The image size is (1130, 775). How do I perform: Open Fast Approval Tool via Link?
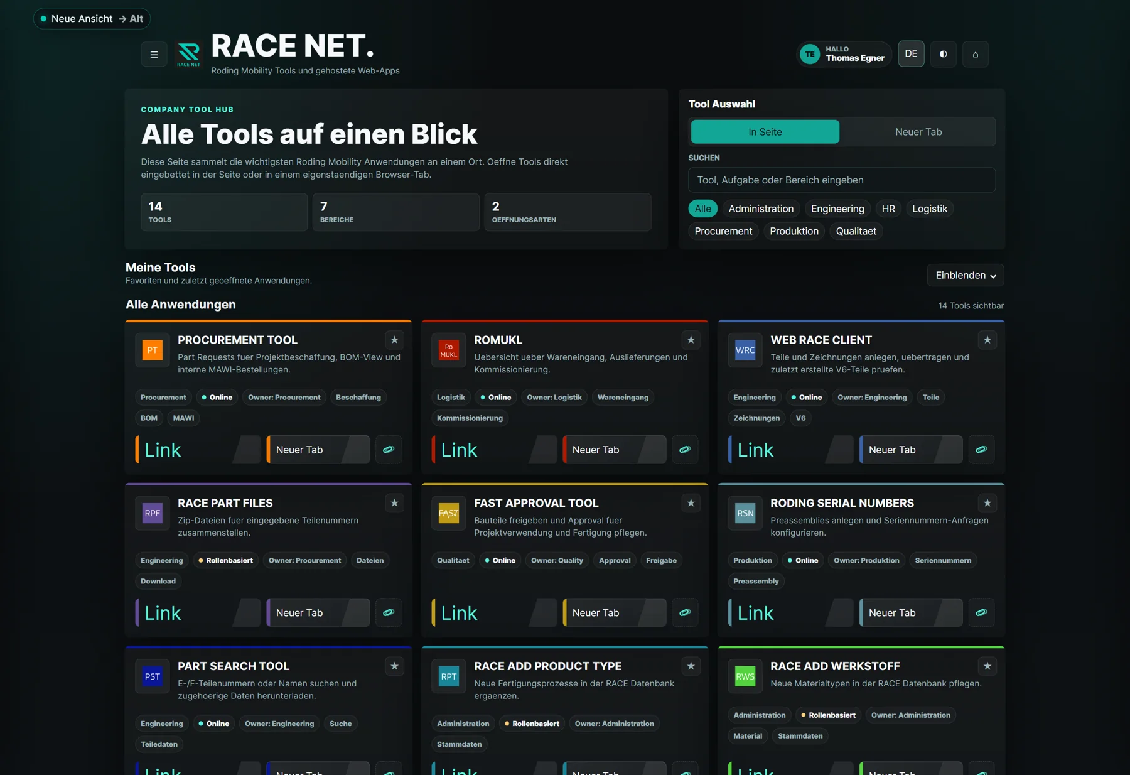[x=494, y=613]
